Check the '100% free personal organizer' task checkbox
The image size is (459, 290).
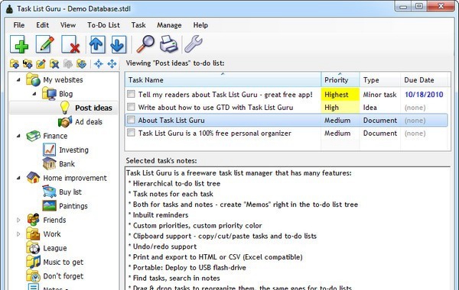[x=131, y=133]
